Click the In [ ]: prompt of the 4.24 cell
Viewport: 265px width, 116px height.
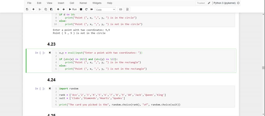tap(40, 89)
